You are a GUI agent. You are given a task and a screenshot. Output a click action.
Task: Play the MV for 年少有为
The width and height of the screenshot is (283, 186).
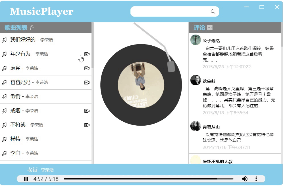tap(87, 54)
